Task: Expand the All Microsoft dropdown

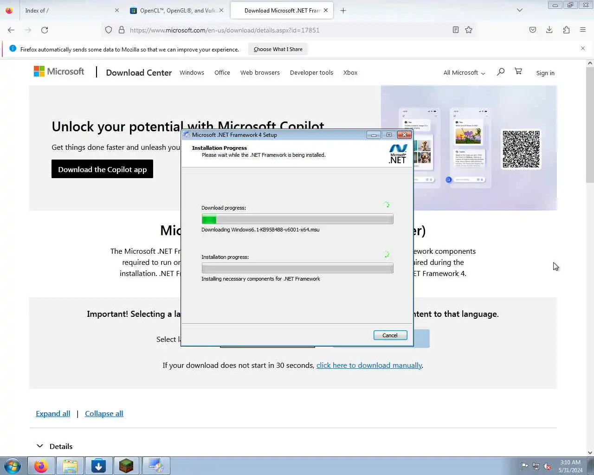Action: (x=464, y=73)
